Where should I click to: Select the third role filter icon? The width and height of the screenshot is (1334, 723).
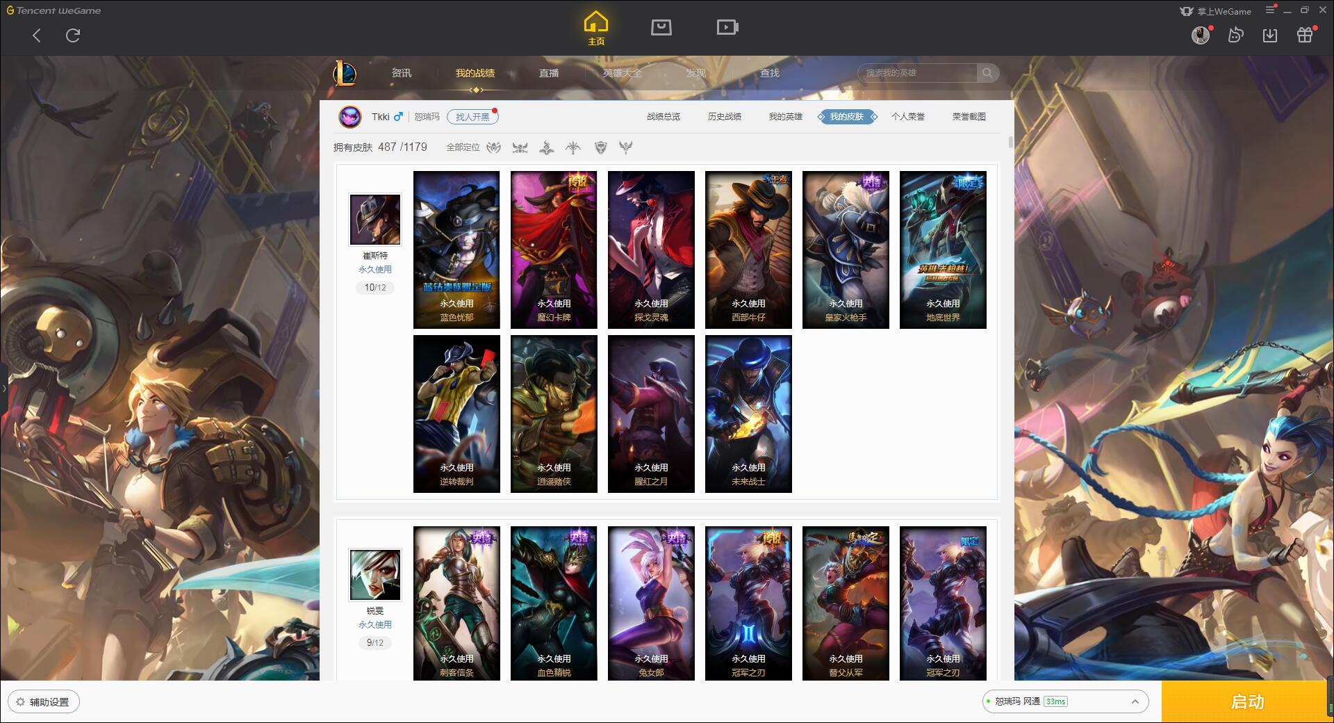click(x=547, y=147)
